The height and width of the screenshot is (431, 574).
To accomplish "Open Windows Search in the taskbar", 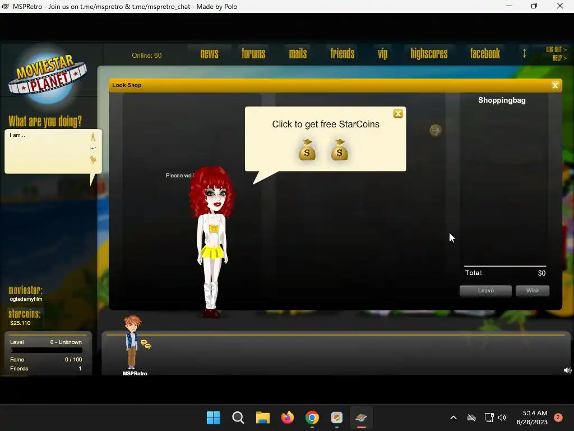I will (238, 418).
